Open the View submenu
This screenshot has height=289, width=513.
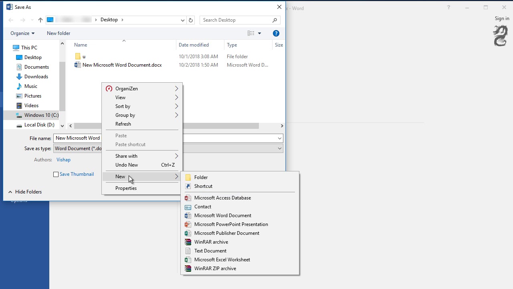click(x=142, y=98)
